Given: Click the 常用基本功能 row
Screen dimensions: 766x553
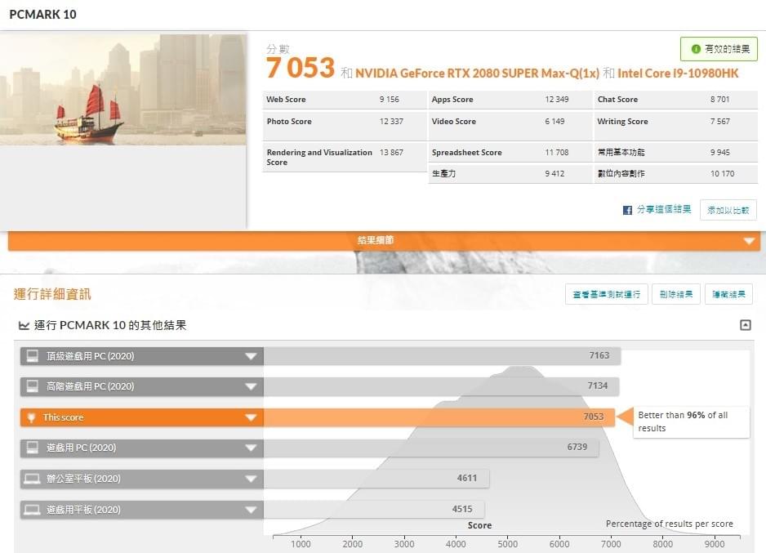Looking at the screenshot, I should 677,153.
